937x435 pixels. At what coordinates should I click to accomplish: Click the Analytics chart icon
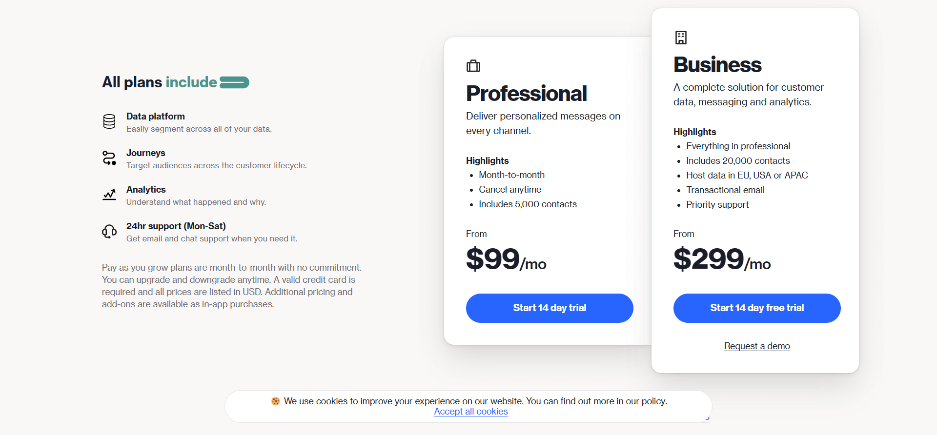pyautogui.click(x=109, y=195)
